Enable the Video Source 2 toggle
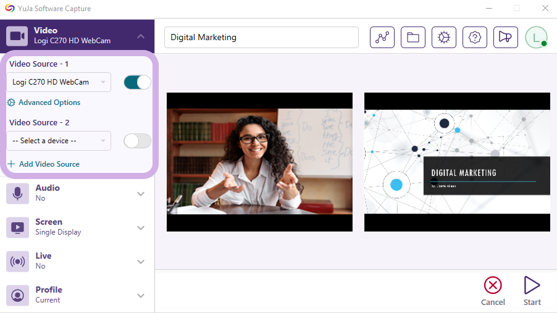Screen dimensions: 557x313 point(137,141)
